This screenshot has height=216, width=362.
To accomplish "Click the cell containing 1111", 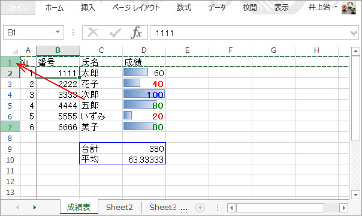I will pyautogui.click(x=58, y=73).
